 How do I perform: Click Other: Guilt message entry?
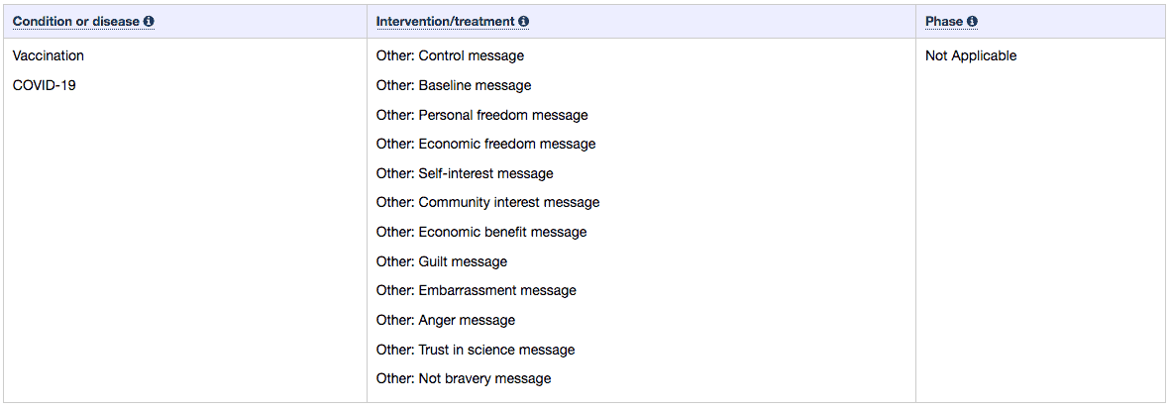tap(442, 261)
